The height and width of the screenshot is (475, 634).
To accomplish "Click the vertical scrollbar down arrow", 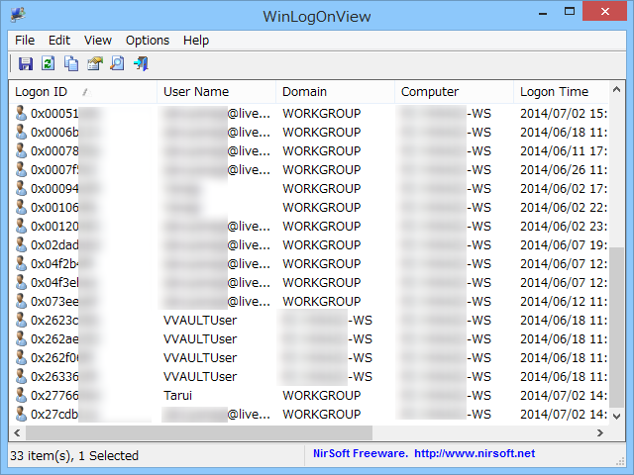I will 616,416.
